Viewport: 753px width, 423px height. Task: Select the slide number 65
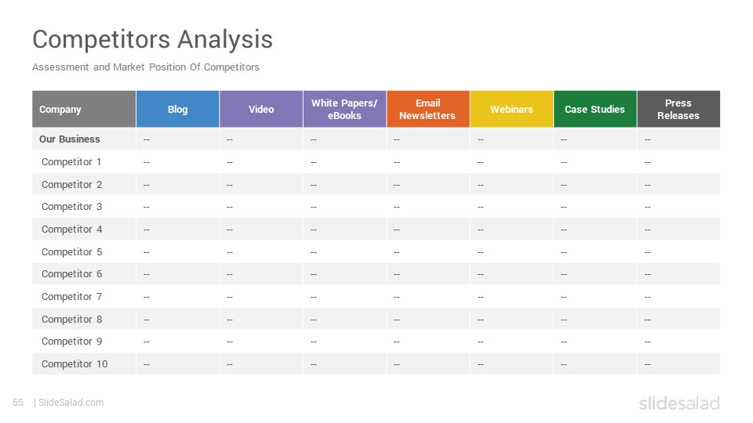[18, 403]
